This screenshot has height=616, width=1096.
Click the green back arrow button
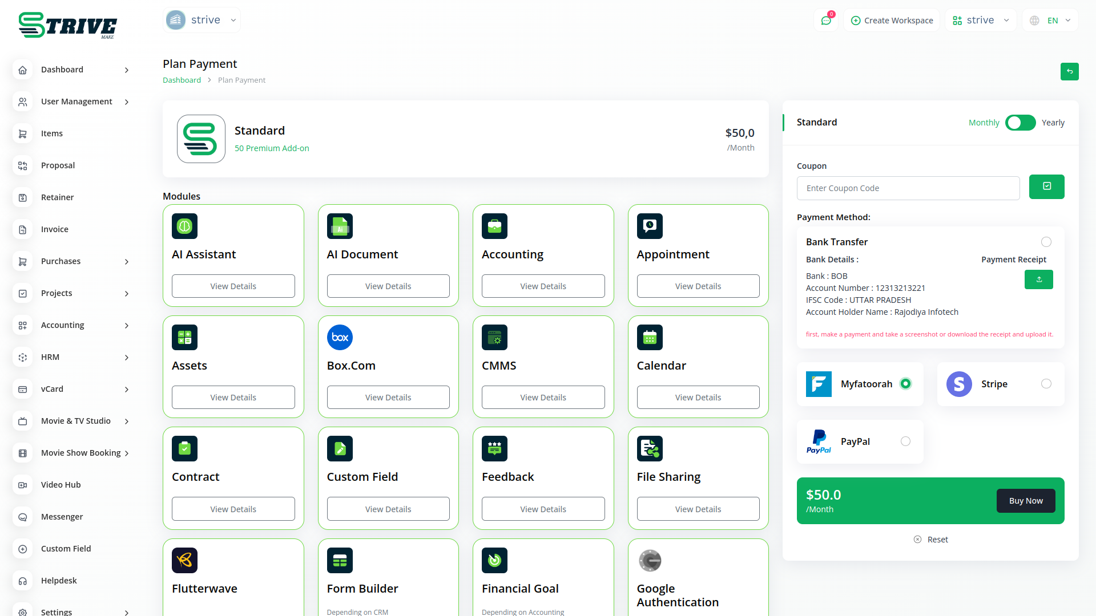pyautogui.click(x=1069, y=71)
